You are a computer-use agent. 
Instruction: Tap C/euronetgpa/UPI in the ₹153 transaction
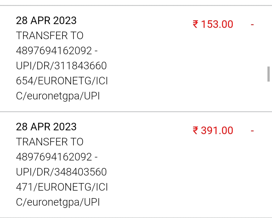pyautogui.click(x=58, y=96)
